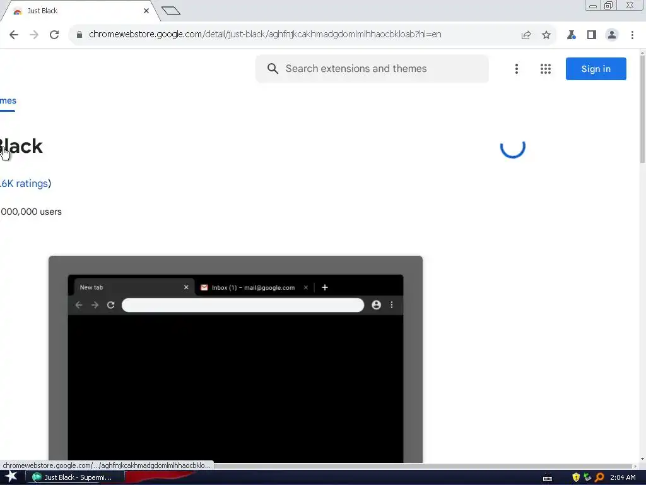The width and height of the screenshot is (646, 485).
Task: Select the Just Black browser tab
Action: coord(80,11)
